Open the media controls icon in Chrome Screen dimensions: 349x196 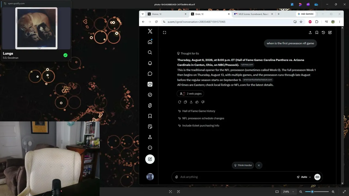click(326, 22)
